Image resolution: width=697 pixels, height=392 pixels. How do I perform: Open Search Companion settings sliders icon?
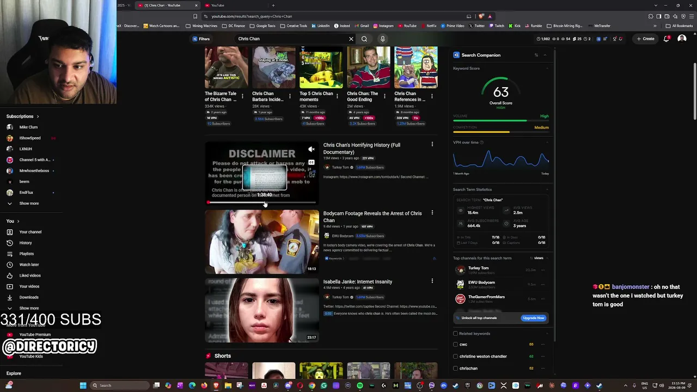[536, 55]
